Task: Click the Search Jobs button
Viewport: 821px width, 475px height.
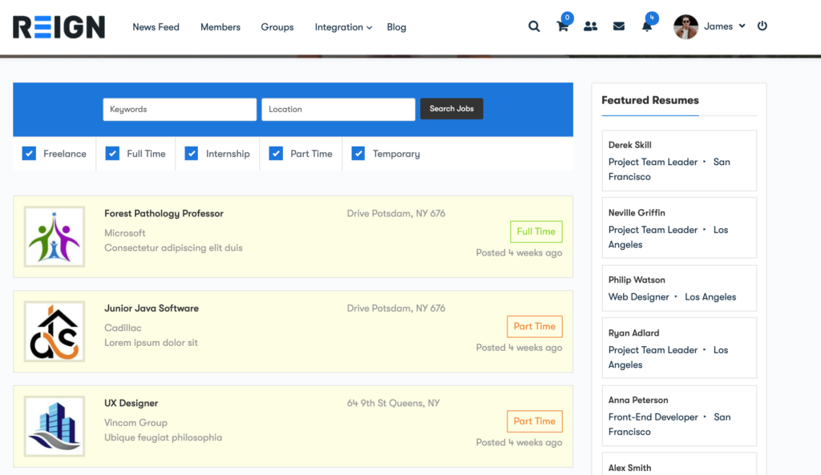Action: coord(451,109)
